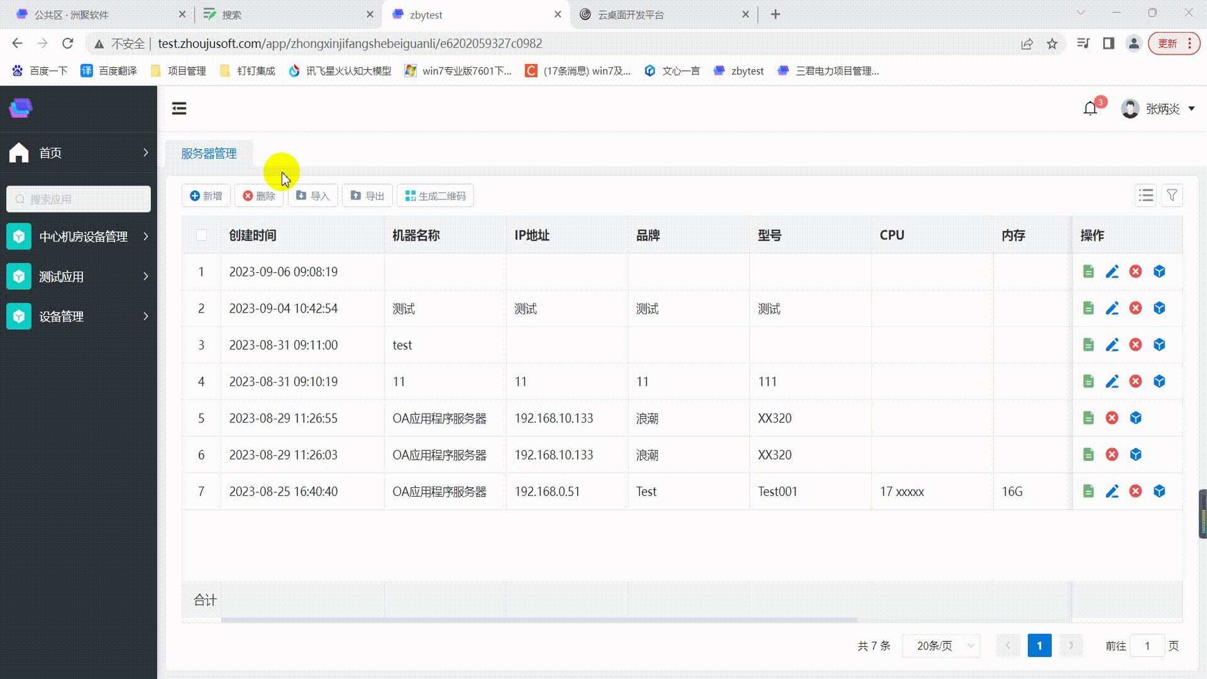This screenshot has height=679, width=1207.
Task: Toggle the select-all header checkbox
Action: pyautogui.click(x=201, y=235)
